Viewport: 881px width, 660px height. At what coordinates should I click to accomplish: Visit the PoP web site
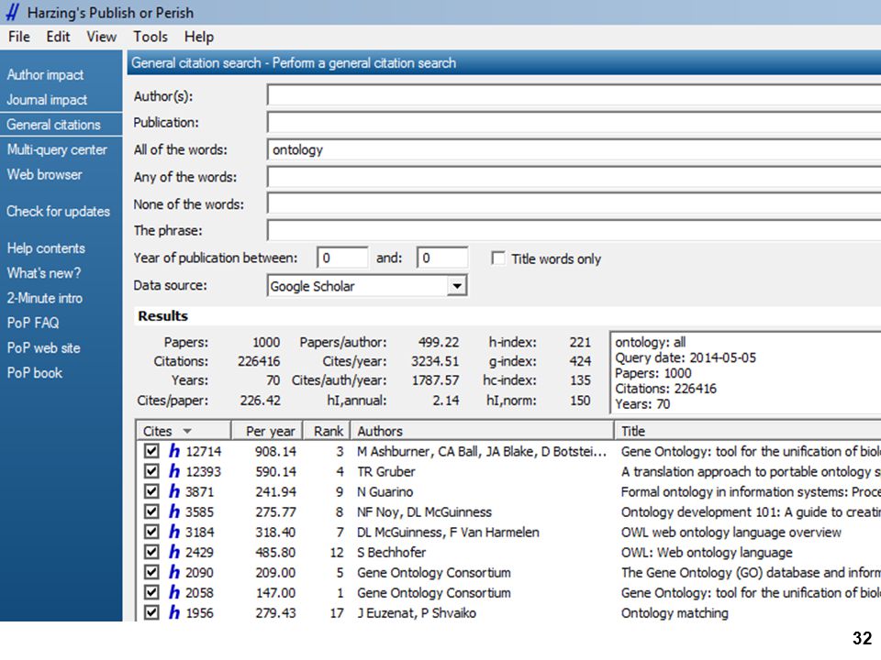(43, 347)
